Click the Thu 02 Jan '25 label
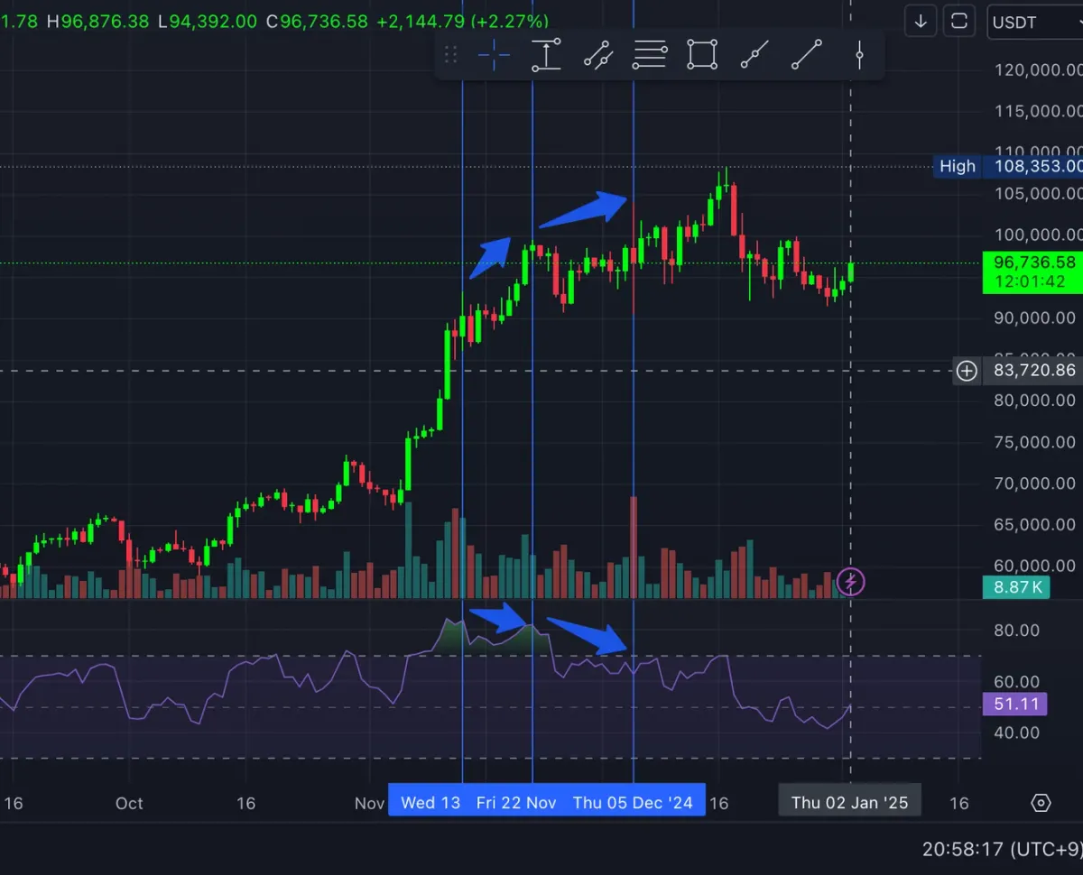The image size is (1083, 875). [x=850, y=803]
